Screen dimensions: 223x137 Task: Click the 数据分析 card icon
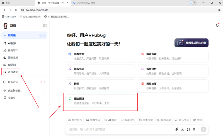pyautogui.click(x=142, y=69)
